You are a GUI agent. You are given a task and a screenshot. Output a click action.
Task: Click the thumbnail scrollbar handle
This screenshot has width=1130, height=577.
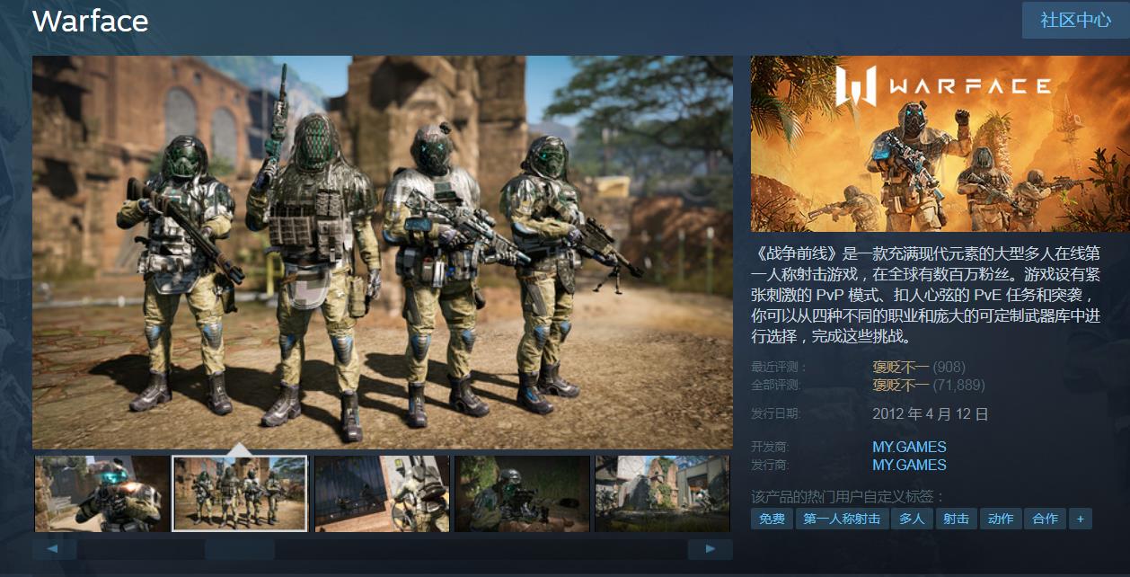[240, 549]
